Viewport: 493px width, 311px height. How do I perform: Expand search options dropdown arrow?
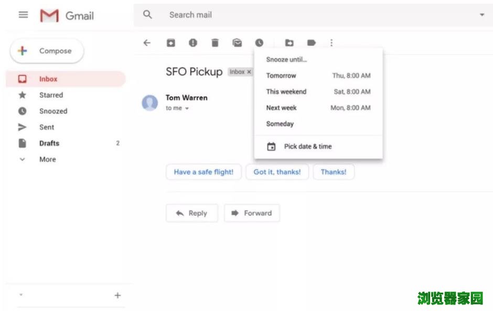(x=482, y=15)
